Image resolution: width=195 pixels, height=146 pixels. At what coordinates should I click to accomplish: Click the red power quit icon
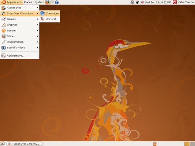click(175, 2)
